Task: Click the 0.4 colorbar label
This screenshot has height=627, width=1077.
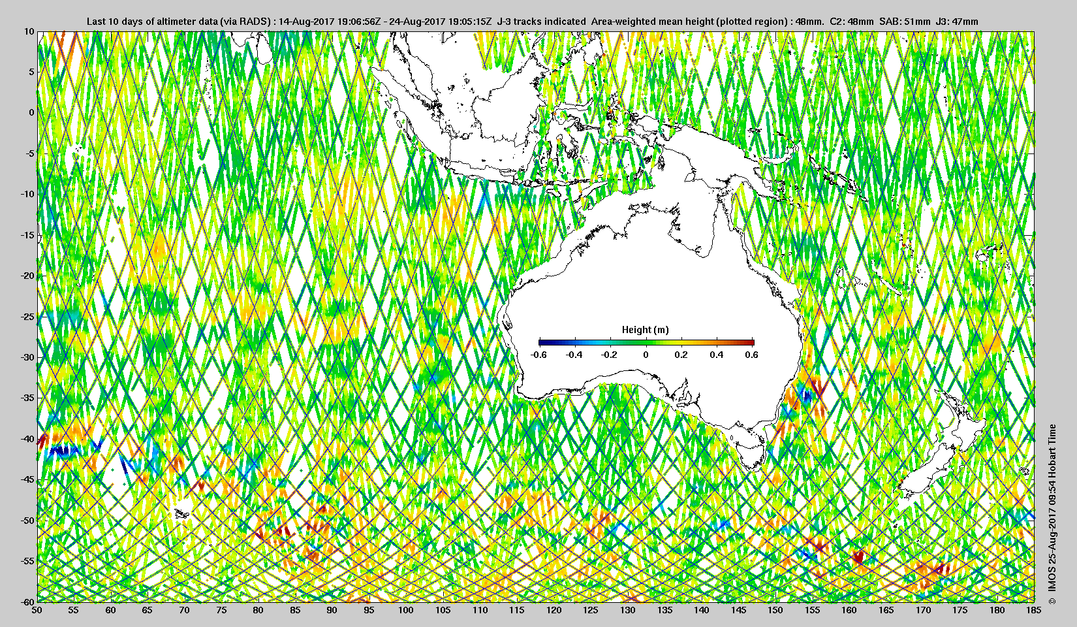Action: [717, 355]
